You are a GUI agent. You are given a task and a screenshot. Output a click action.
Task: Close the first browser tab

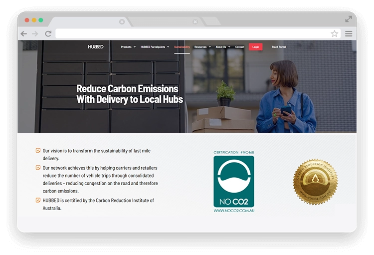point(122,21)
